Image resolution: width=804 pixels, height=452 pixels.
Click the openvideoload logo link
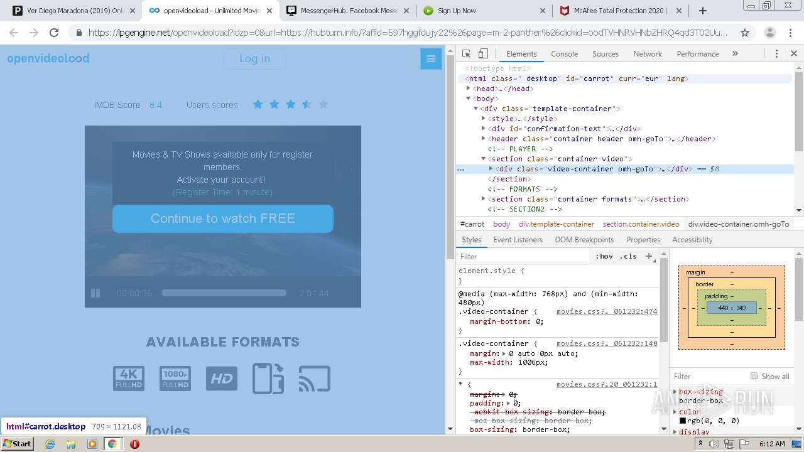click(x=48, y=58)
